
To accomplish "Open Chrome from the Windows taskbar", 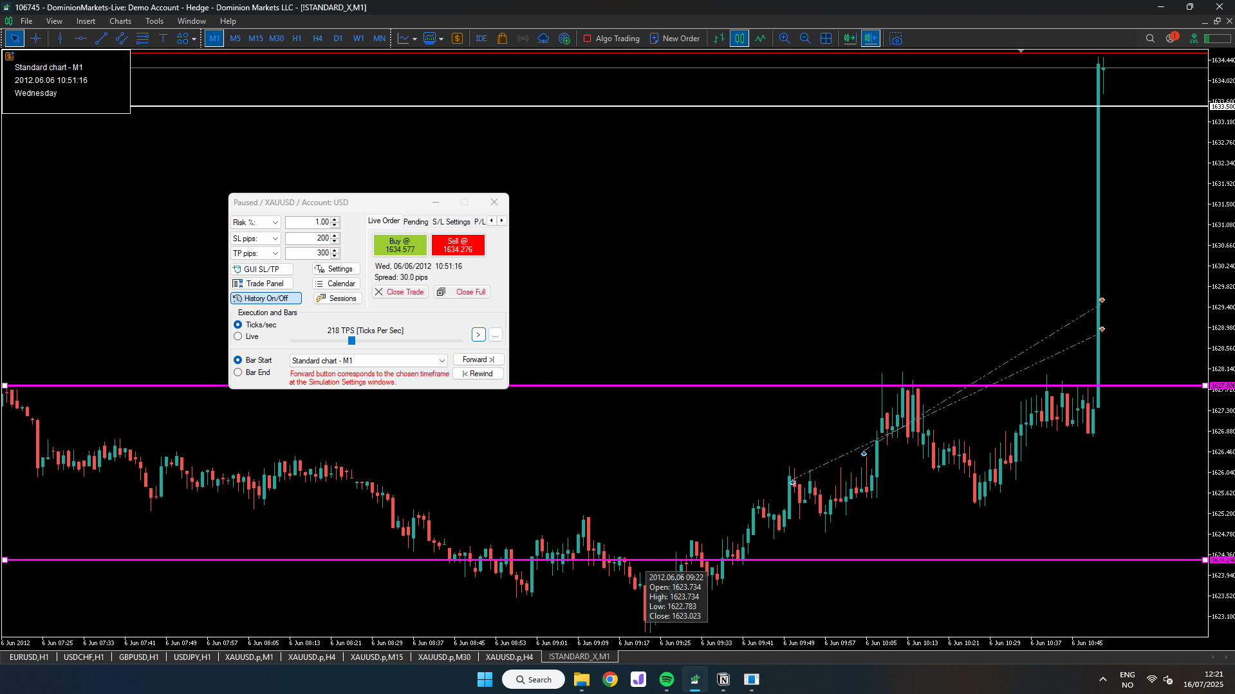I will [x=610, y=679].
